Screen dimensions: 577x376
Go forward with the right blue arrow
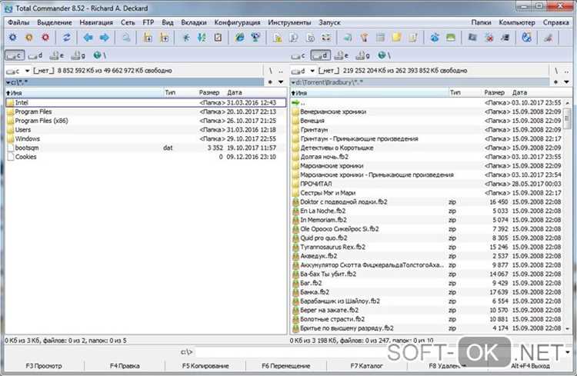click(104, 37)
